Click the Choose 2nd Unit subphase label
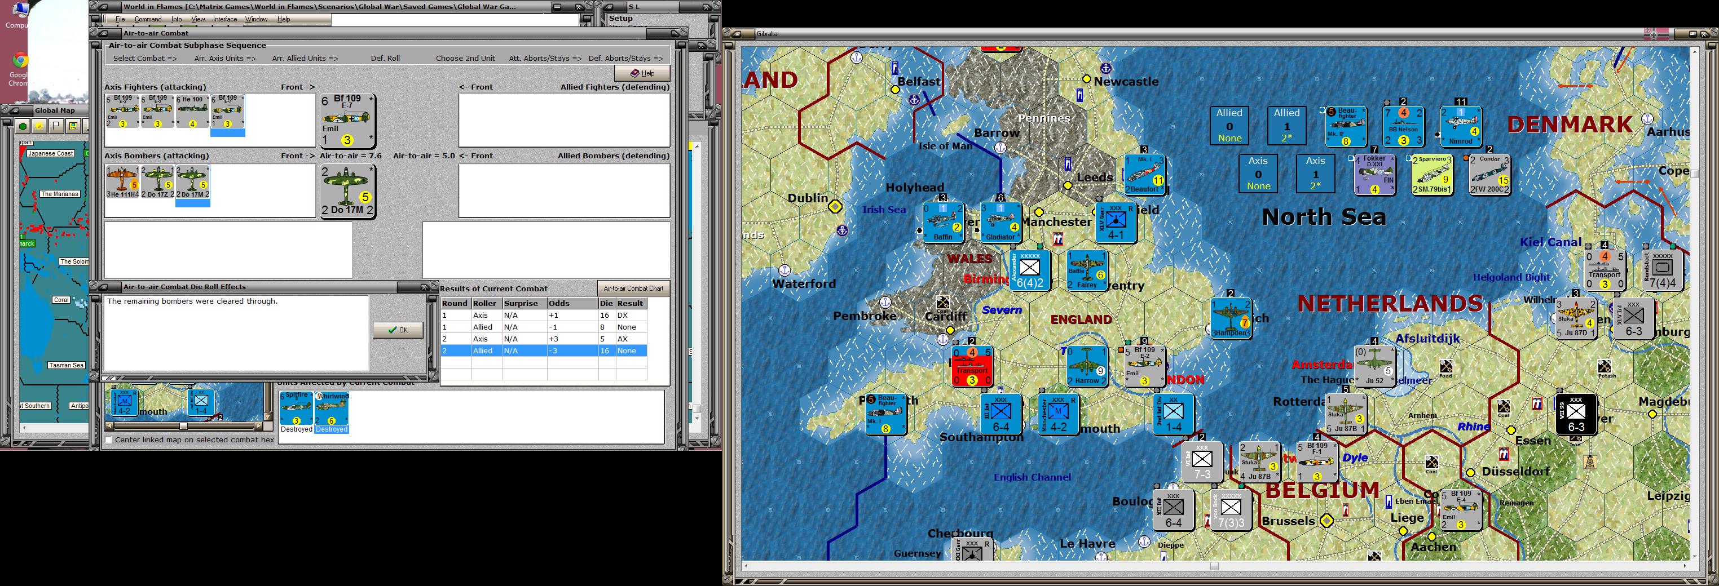The height and width of the screenshot is (586, 1719). (466, 59)
